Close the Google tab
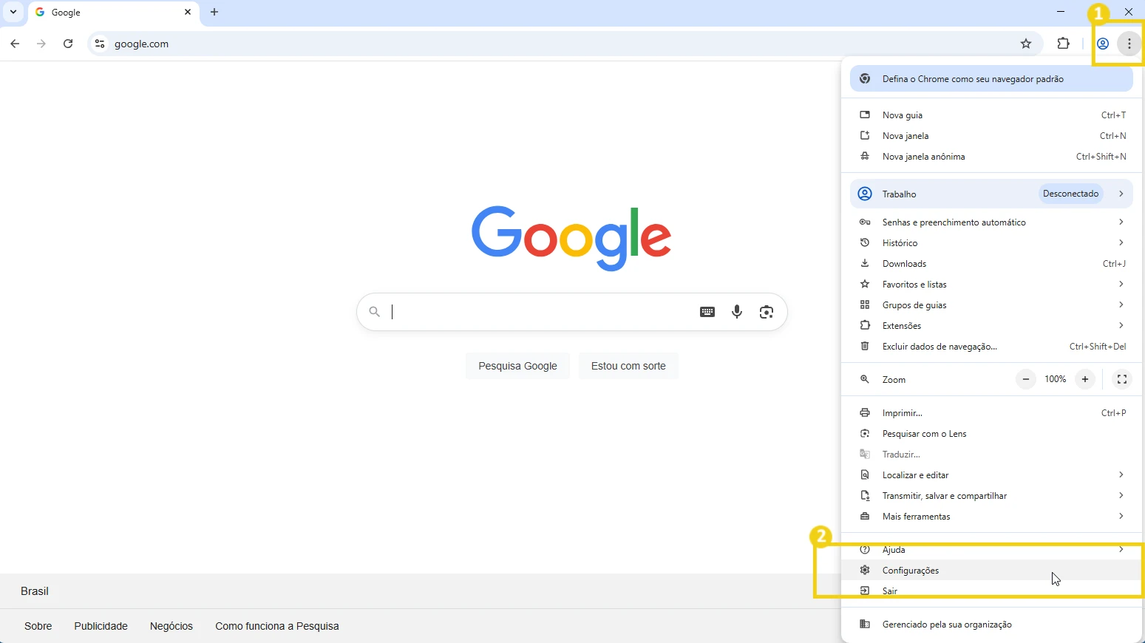The height and width of the screenshot is (643, 1145). (188, 12)
